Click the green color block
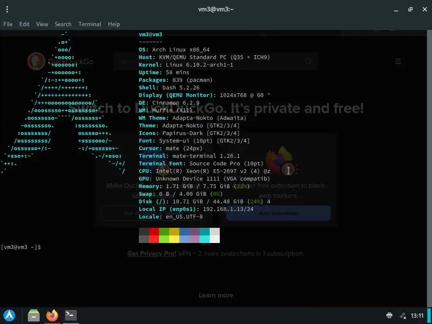Image resolution: width=432 pixels, height=324 pixels. 164,235
